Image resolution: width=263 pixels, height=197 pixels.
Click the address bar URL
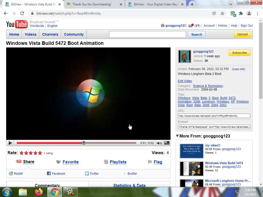[x=68, y=13]
